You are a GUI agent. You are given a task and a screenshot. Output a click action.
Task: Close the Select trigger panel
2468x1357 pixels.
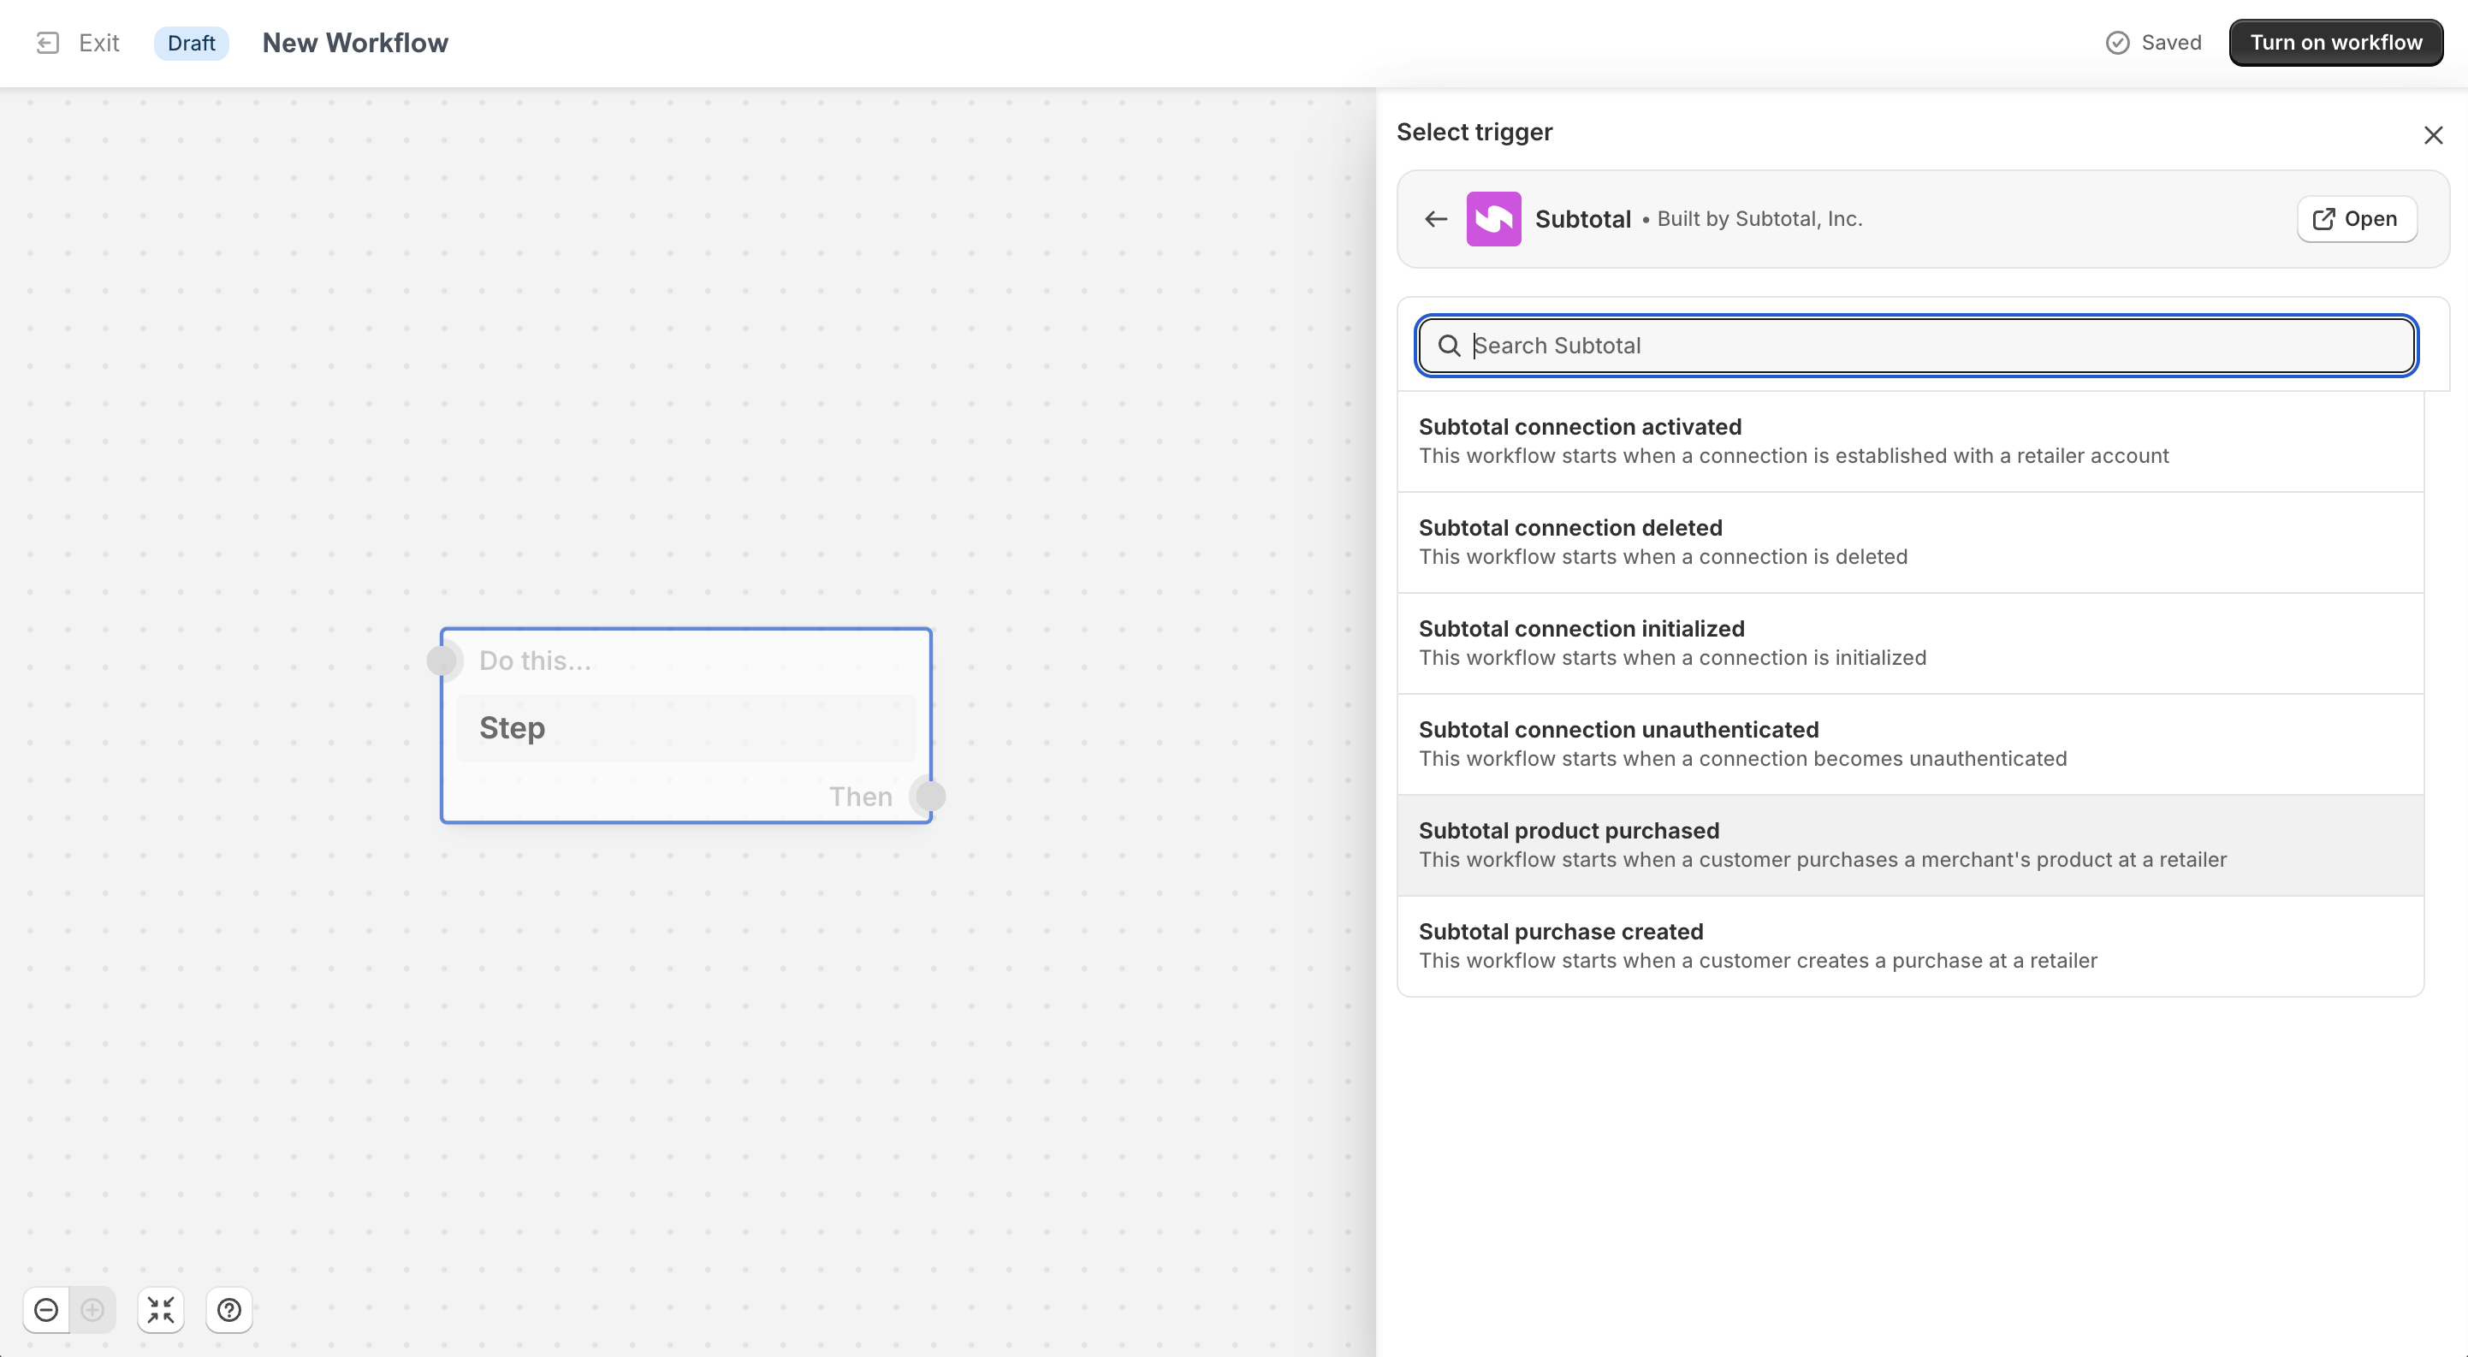pyautogui.click(x=2433, y=135)
